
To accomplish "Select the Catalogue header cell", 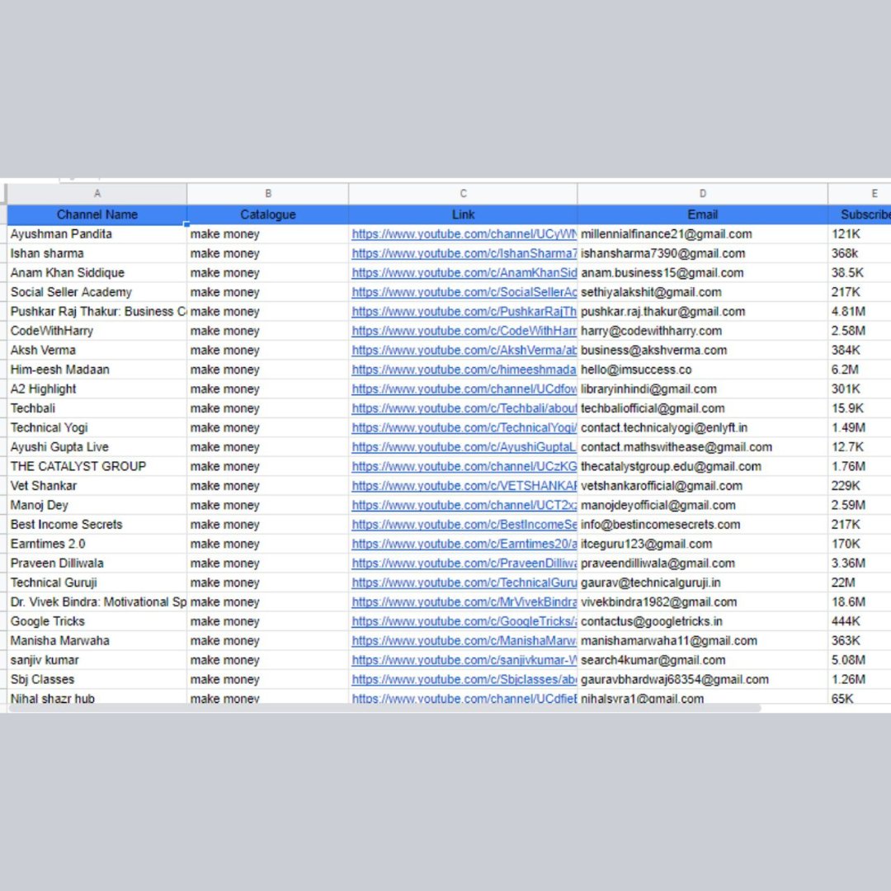I will point(267,214).
